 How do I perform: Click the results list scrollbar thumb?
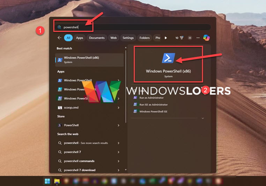(126, 86)
